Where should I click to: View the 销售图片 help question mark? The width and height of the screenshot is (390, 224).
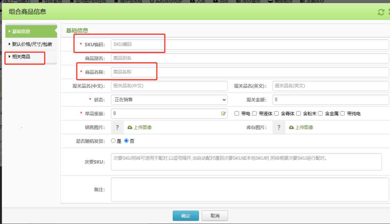[117, 127]
